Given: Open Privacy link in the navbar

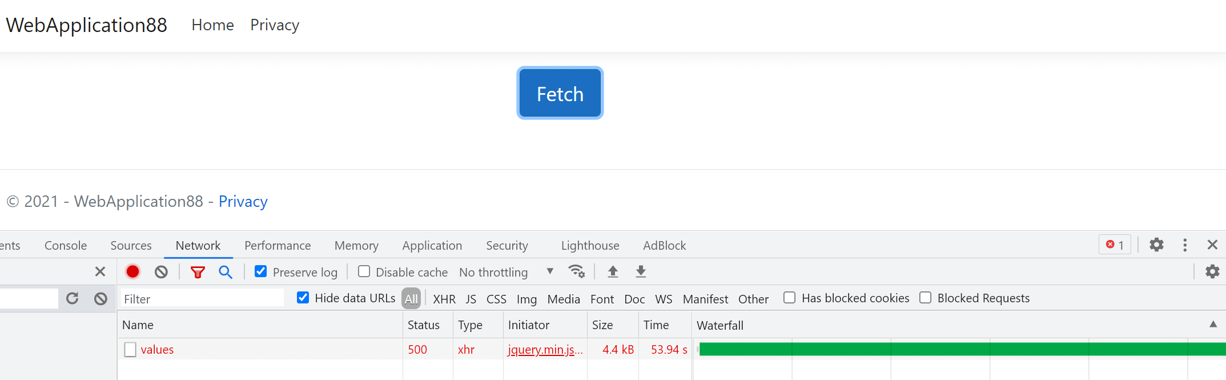Looking at the screenshot, I should pyautogui.click(x=275, y=25).
